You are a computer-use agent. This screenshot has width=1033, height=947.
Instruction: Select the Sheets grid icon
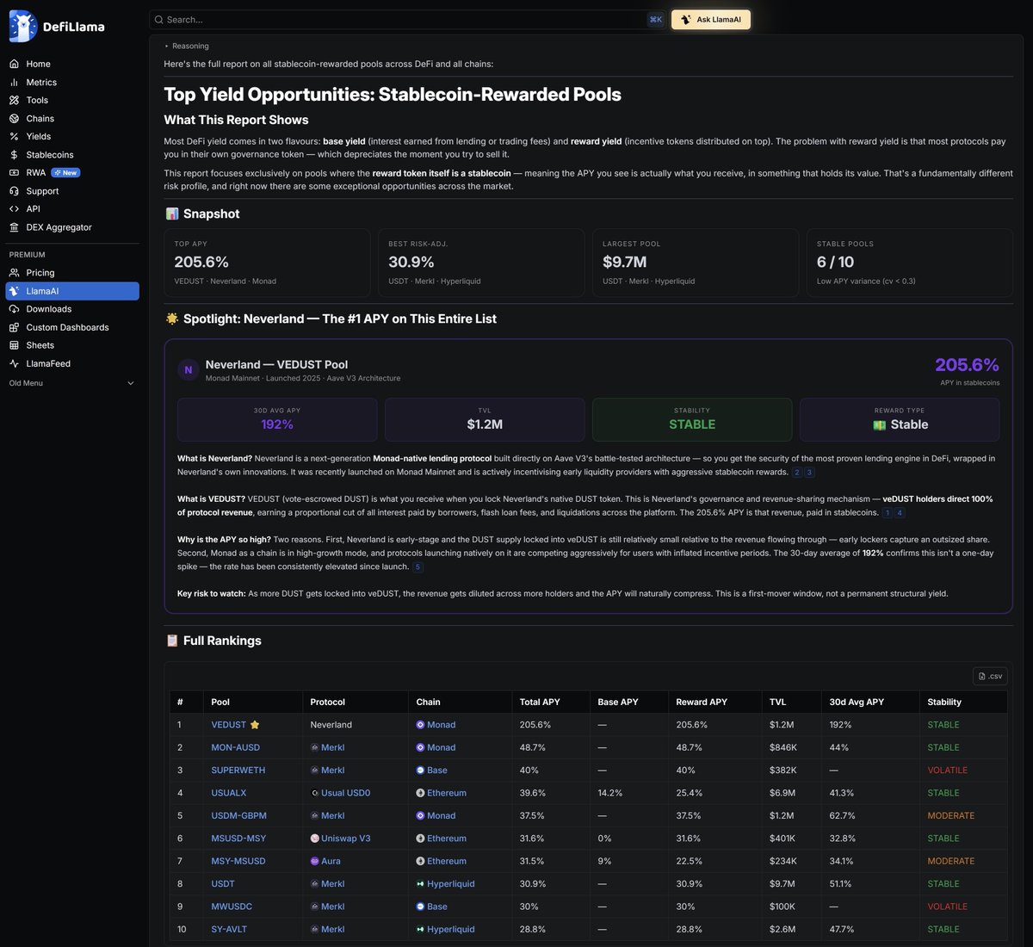pyautogui.click(x=14, y=345)
